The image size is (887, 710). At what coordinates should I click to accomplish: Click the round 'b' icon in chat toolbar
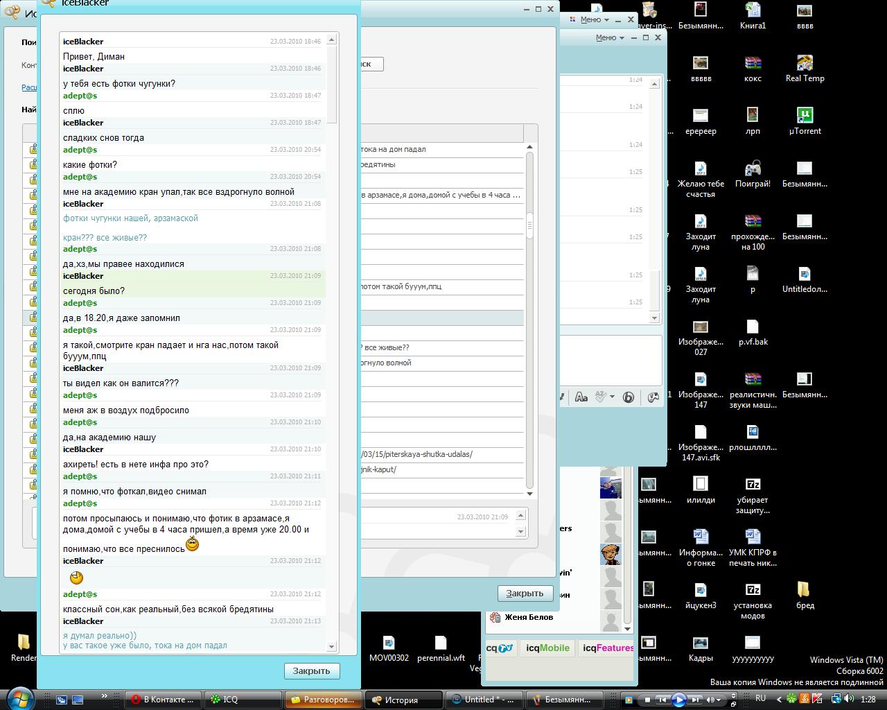pyautogui.click(x=629, y=397)
